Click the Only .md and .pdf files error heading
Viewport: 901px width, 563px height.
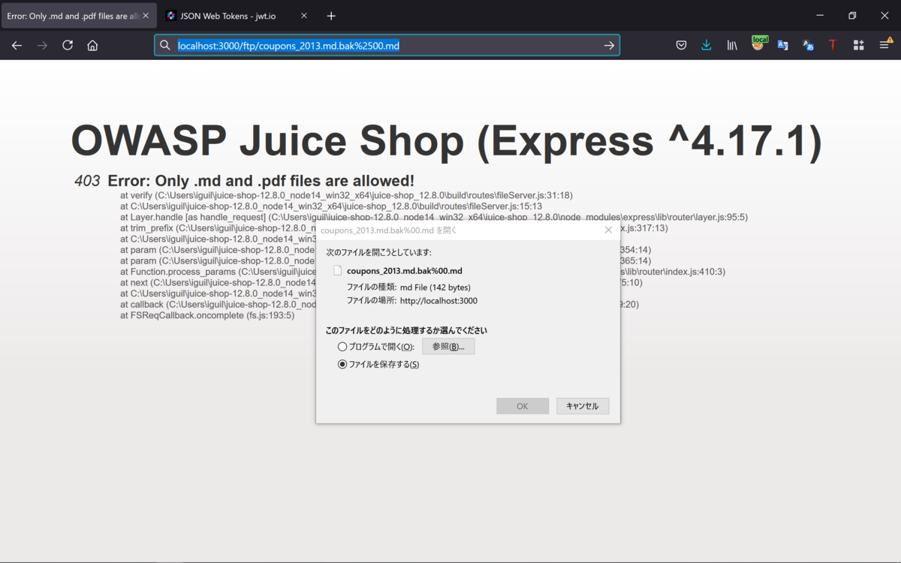pyautogui.click(x=261, y=181)
